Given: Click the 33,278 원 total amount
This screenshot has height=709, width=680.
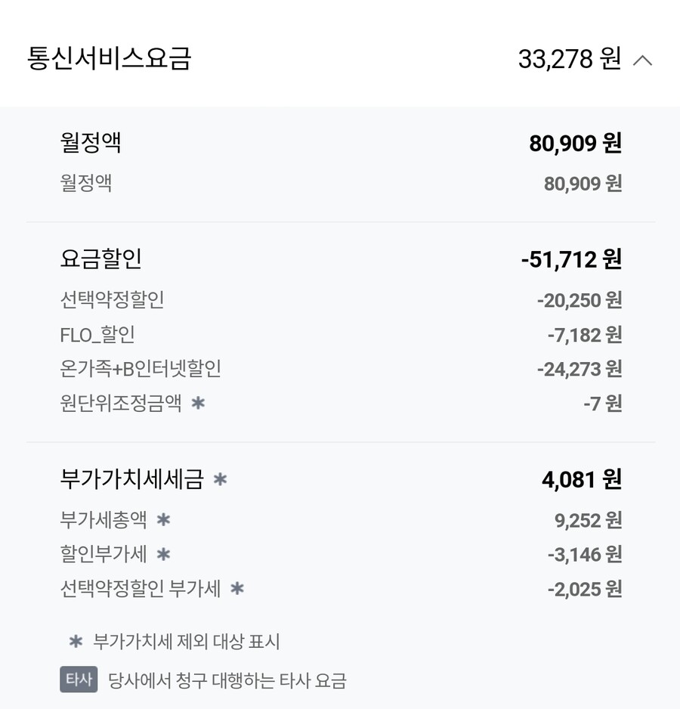Looking at the screenshot, I should pos(569,59).
